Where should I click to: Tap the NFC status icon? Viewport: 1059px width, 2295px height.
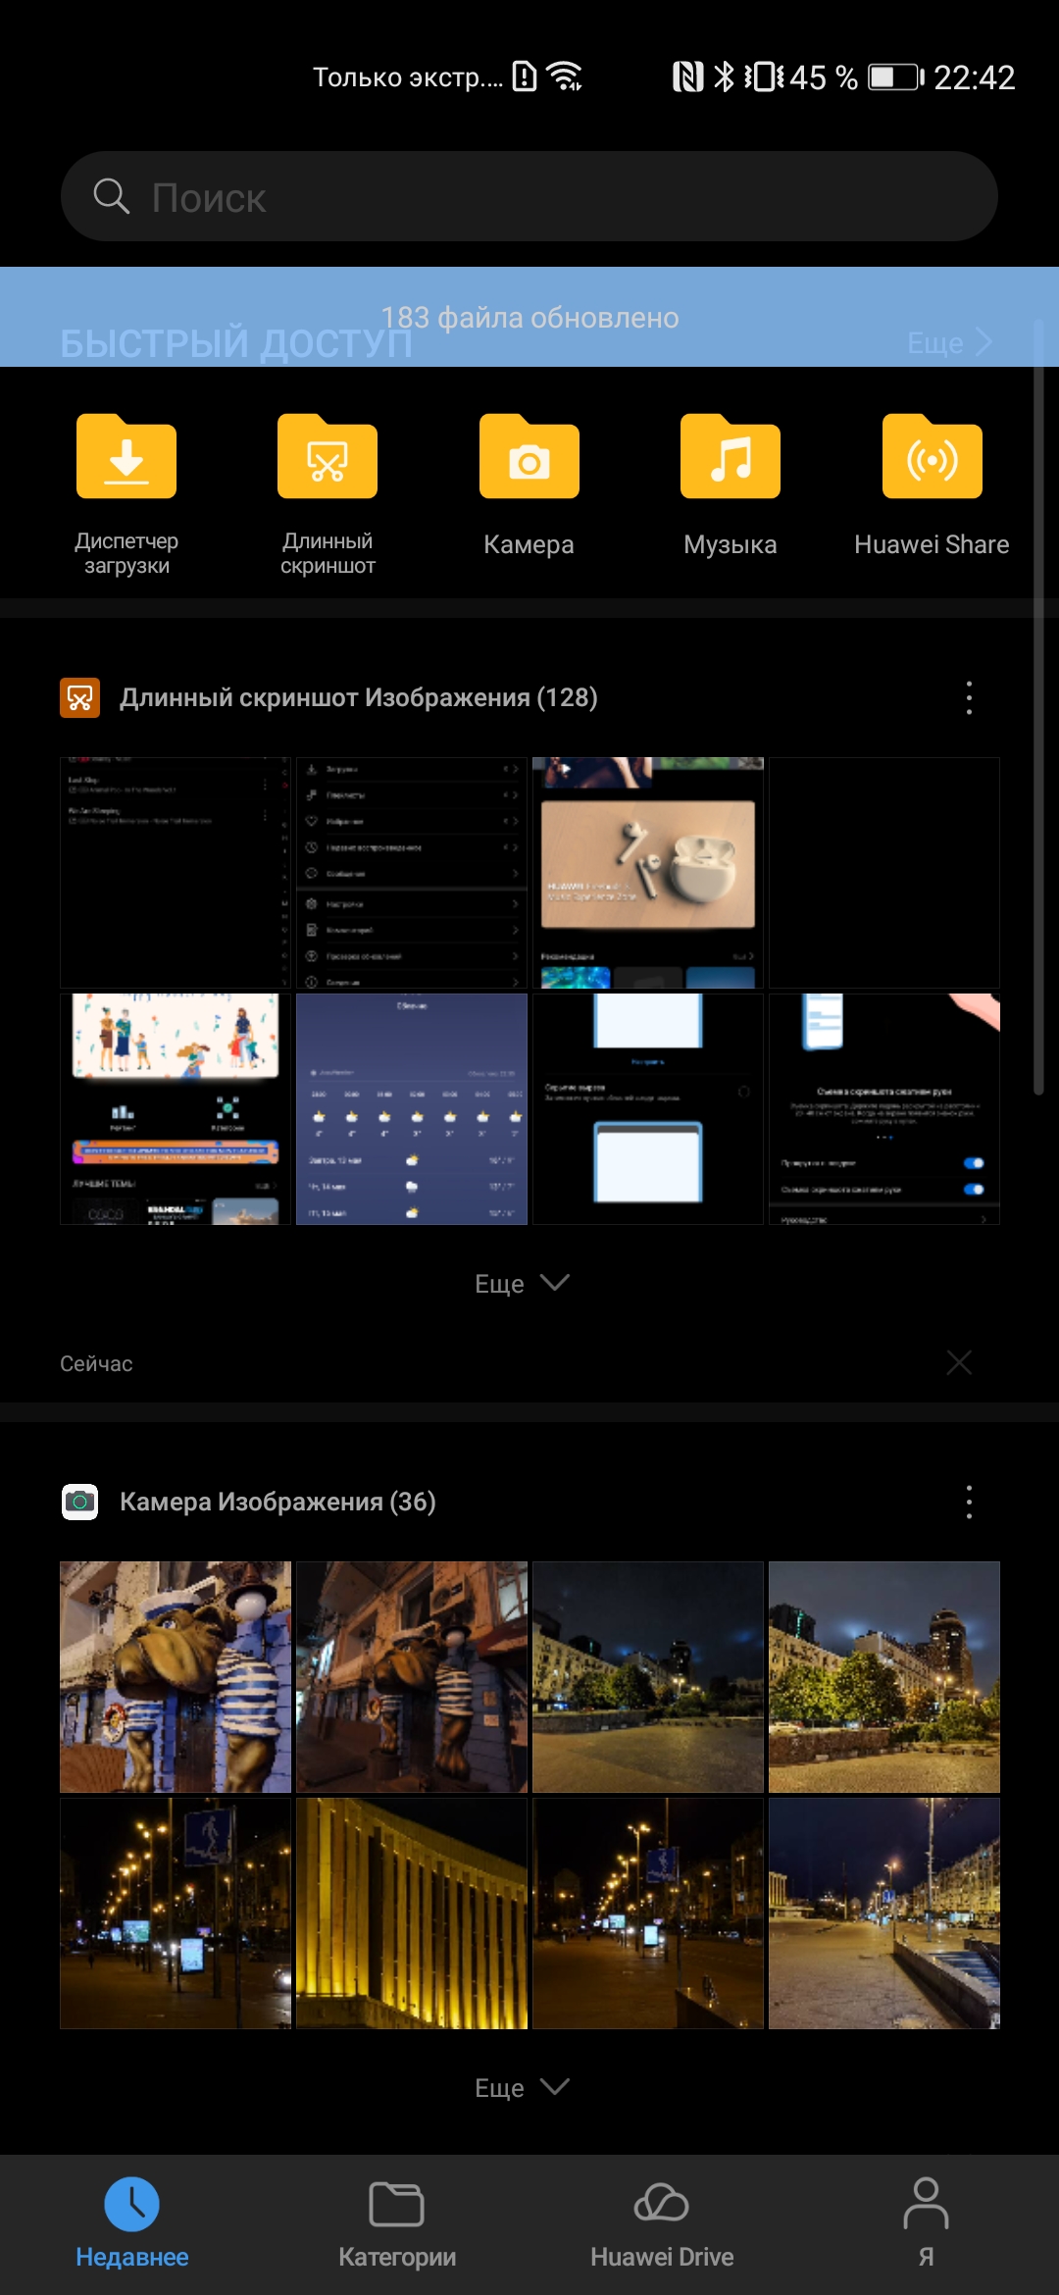coord(688,76)
